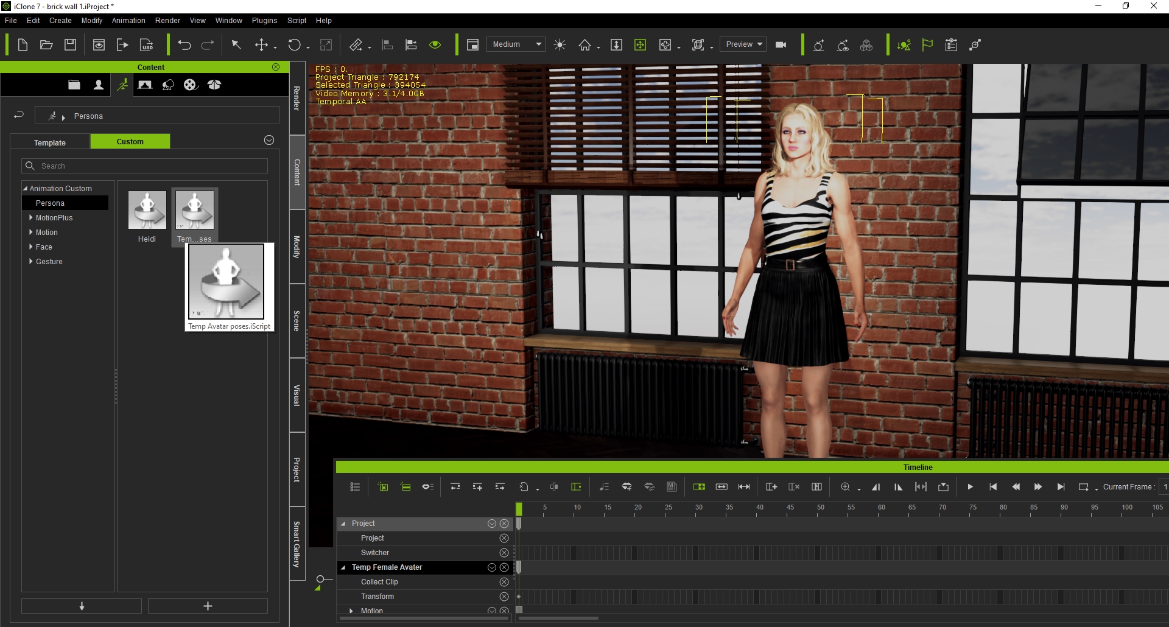The width and height of the screenshot is (1169, 627).
Task: Click the plus add content button
Action: point(208,606)
